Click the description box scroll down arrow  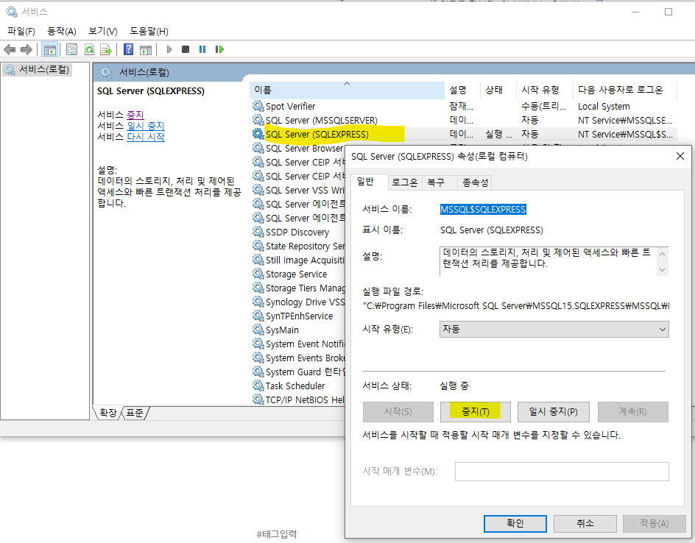coord(662,270)
